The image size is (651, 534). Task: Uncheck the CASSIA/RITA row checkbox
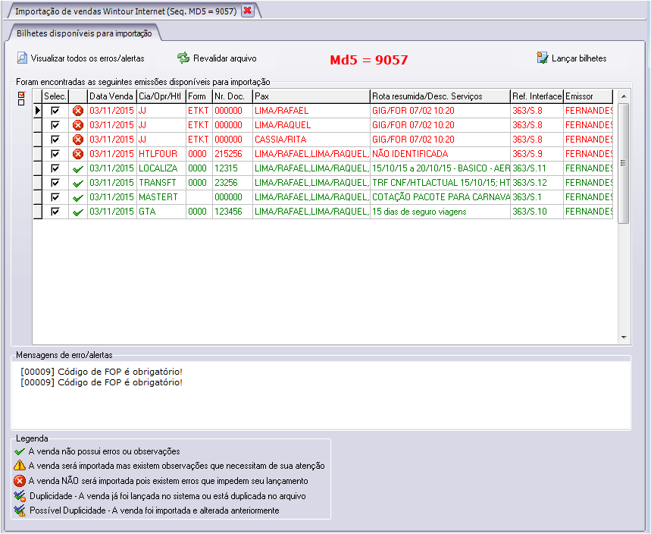55,140
